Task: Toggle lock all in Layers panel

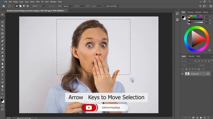Action: [x=199, y=69]
